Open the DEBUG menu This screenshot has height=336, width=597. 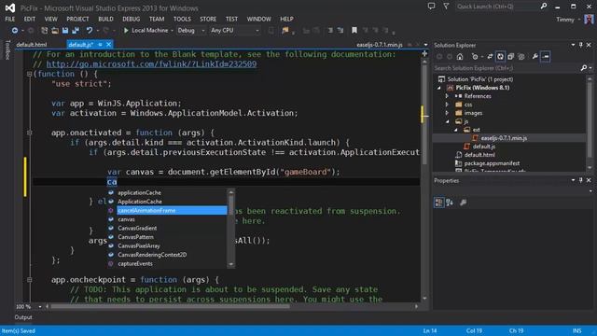click(131, 19)
